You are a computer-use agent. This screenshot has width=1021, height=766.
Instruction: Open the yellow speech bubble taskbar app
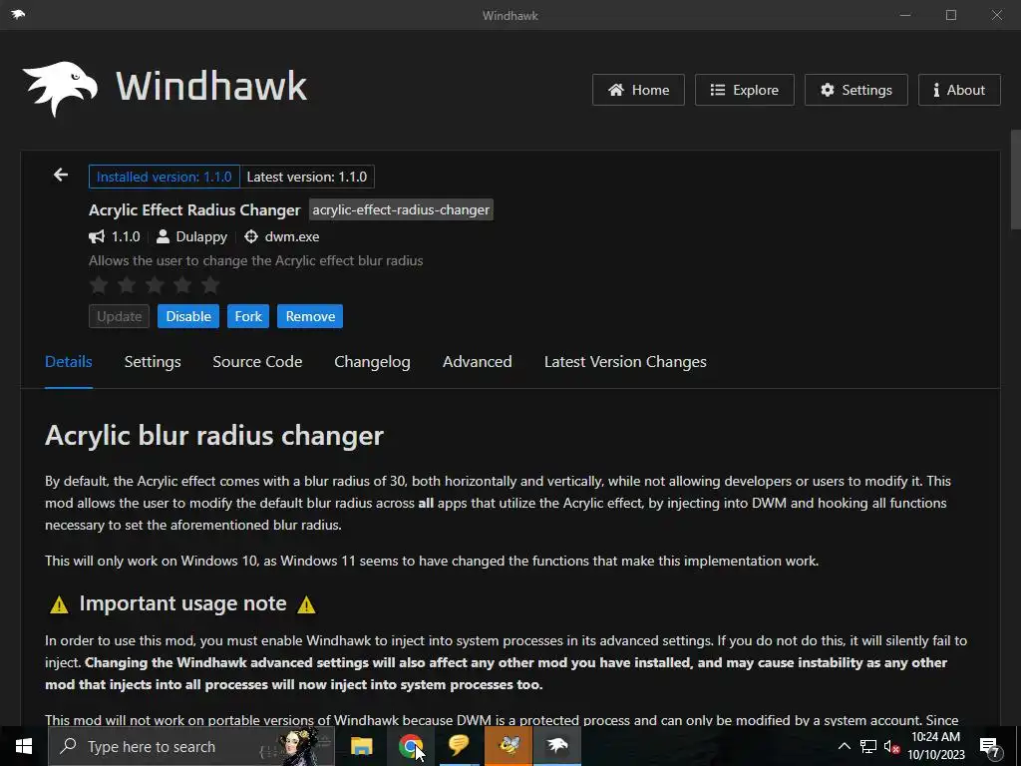point(459,746)
